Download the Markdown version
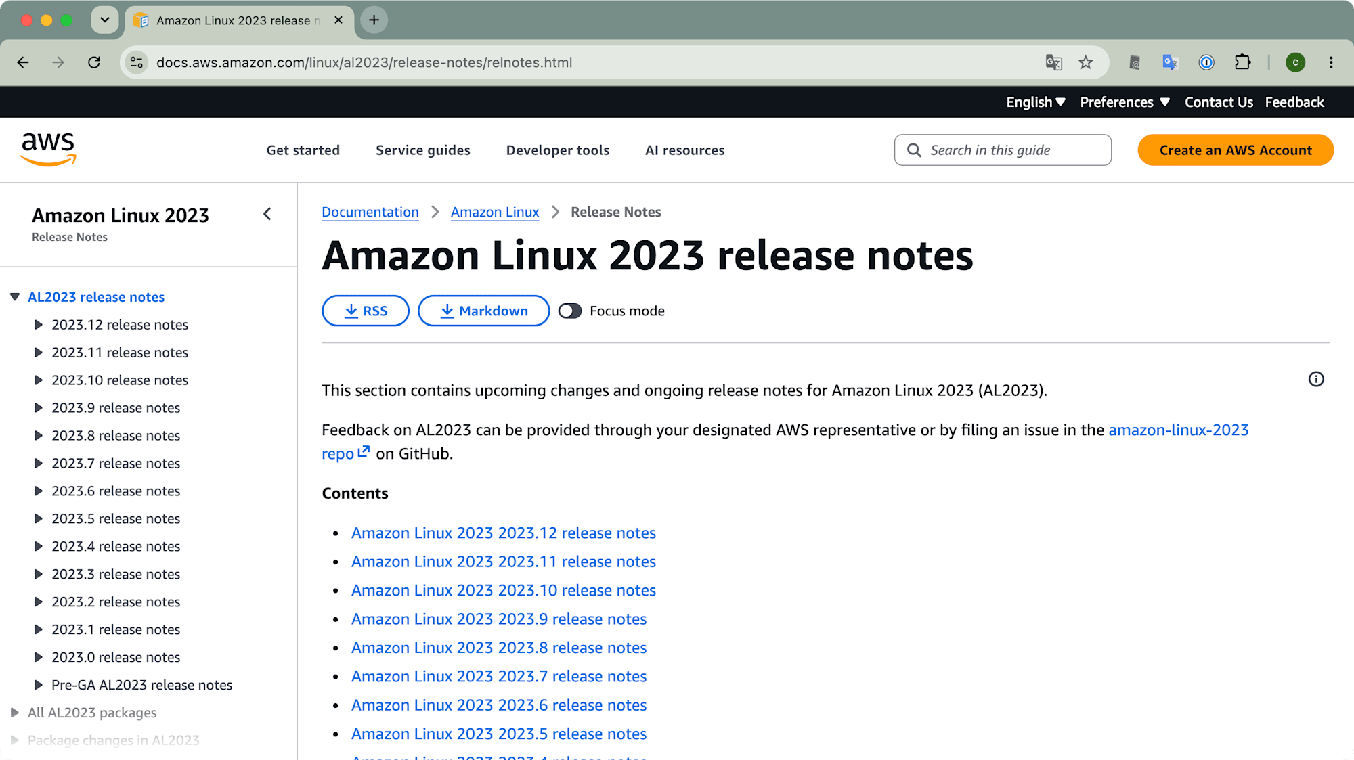 483,311
